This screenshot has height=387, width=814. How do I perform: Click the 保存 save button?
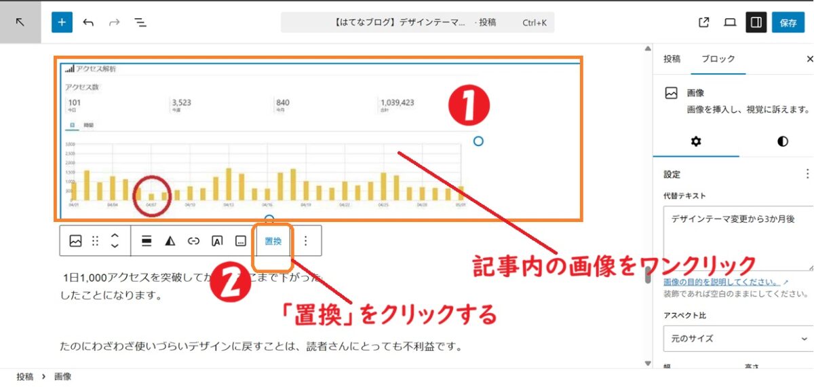pos(788,22)
